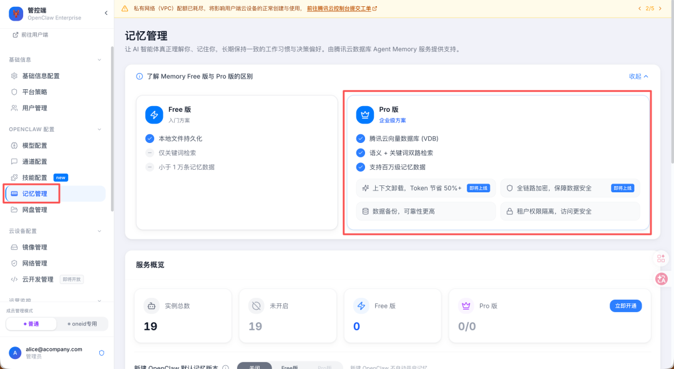Click the check mark beside 本地文件持久化
Image resolution: width=674 pixels, height=369 pixels.
(150, 139)
